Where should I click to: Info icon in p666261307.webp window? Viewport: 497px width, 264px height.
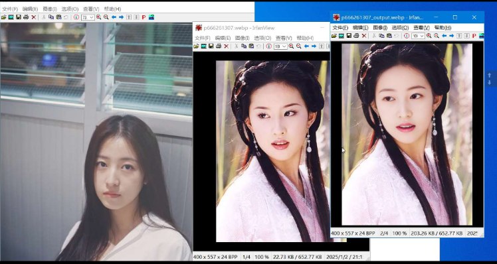click(x=269, y=46)
